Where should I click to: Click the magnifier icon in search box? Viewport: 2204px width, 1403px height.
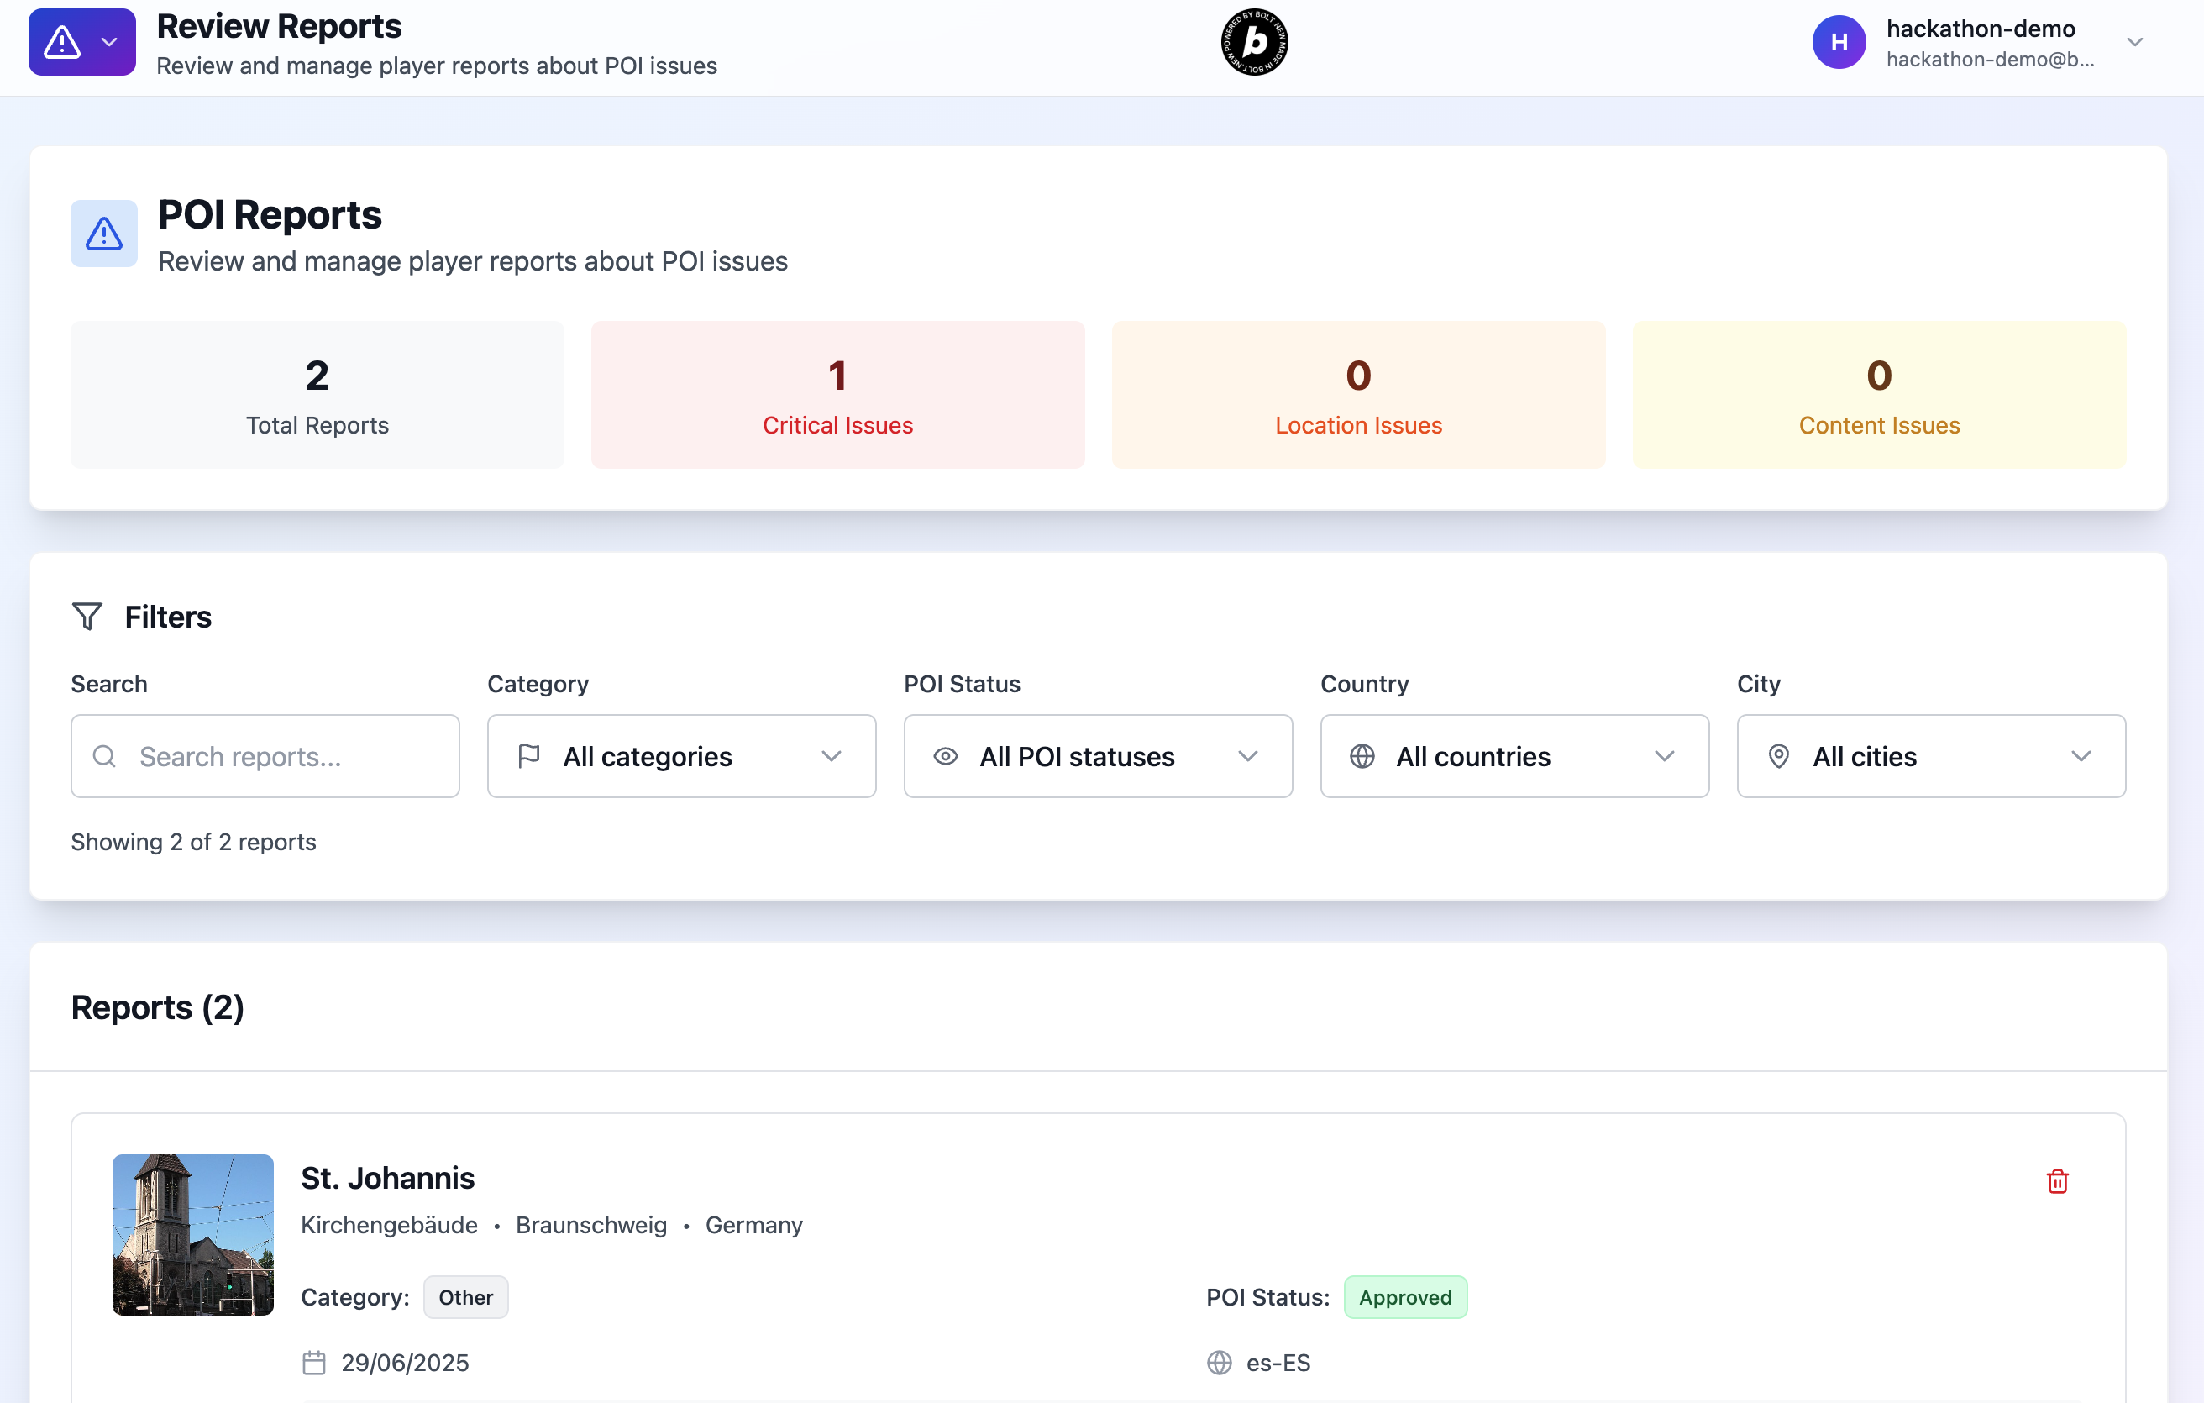point(104,756)
